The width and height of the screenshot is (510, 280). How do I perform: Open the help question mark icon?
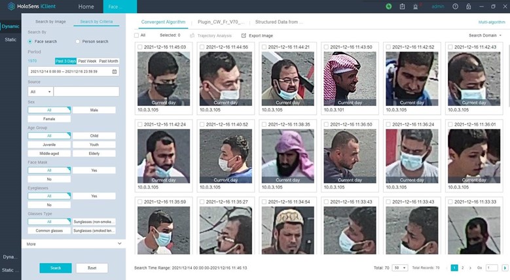(456, 6)
